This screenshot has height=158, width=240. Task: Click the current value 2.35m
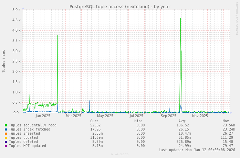(97, 133)
